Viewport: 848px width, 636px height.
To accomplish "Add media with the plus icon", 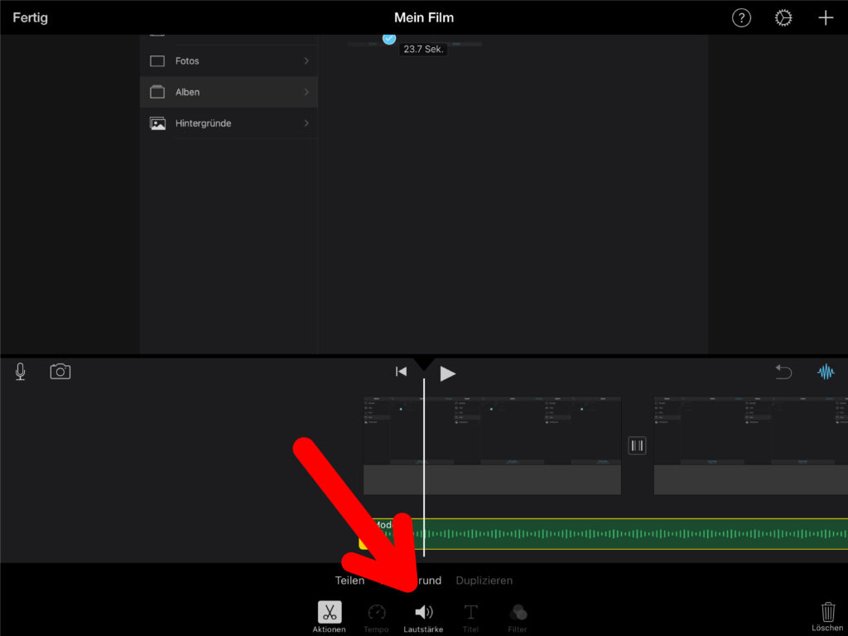I will point(826,18).
